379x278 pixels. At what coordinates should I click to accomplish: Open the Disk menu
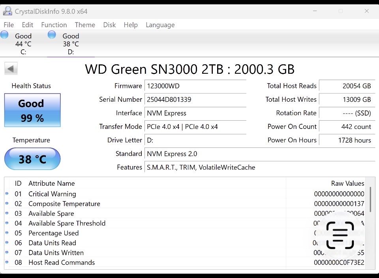[109, 25]
